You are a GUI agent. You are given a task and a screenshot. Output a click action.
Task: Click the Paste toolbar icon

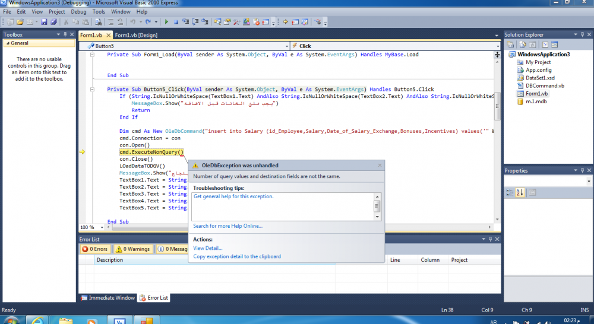[x=86, y=23]
